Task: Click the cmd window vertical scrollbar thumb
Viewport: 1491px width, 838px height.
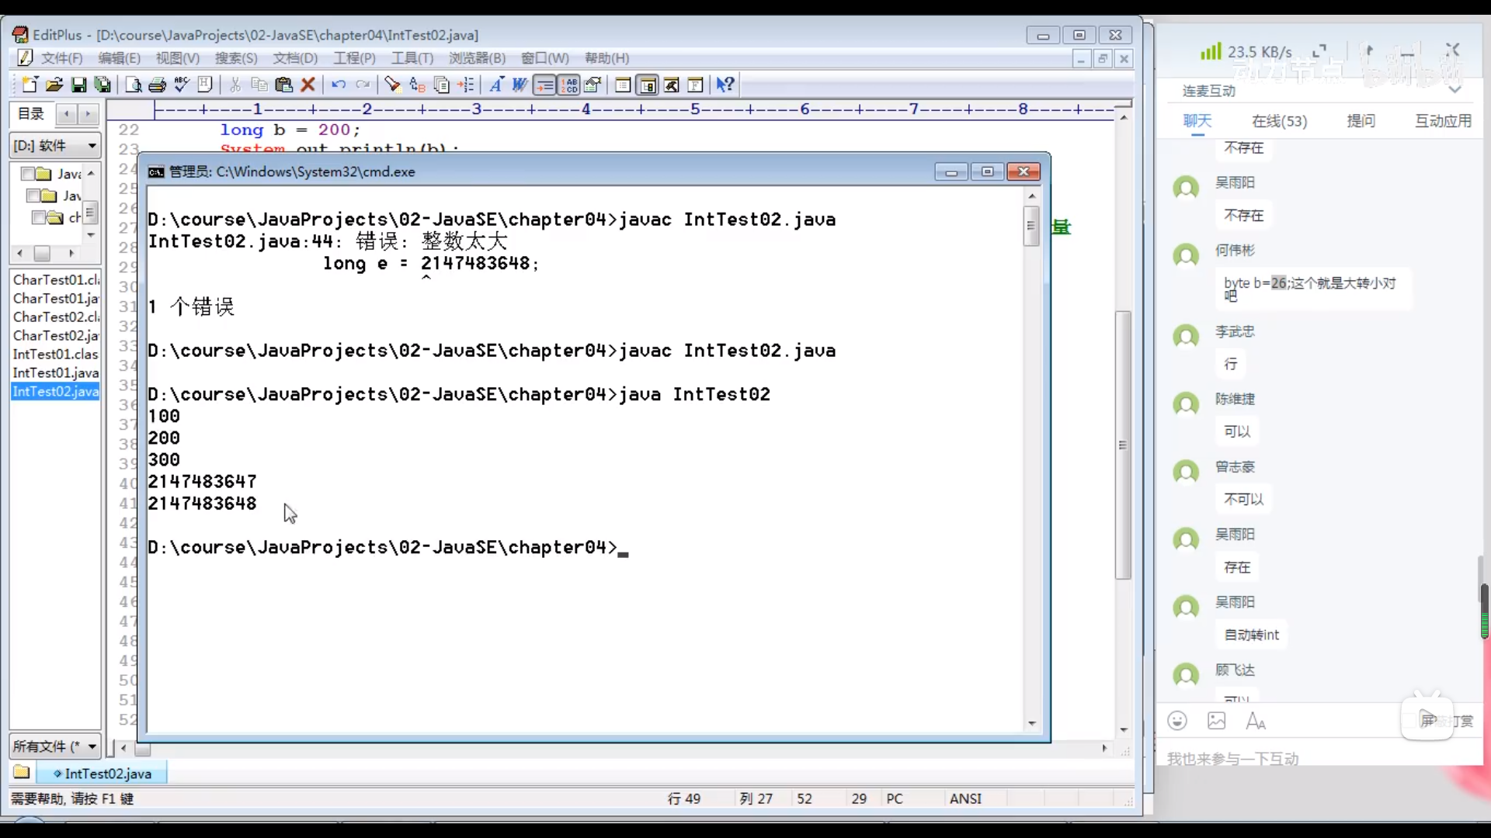Action: (x=1031, y=227)
